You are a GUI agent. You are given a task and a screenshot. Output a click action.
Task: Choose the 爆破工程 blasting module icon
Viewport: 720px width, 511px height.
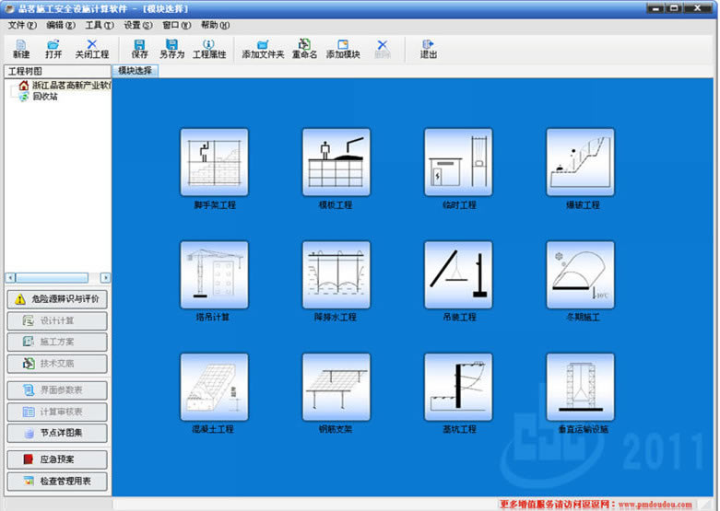point(580,162)
